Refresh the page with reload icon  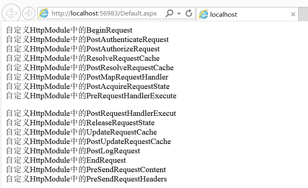pos(189,13)
